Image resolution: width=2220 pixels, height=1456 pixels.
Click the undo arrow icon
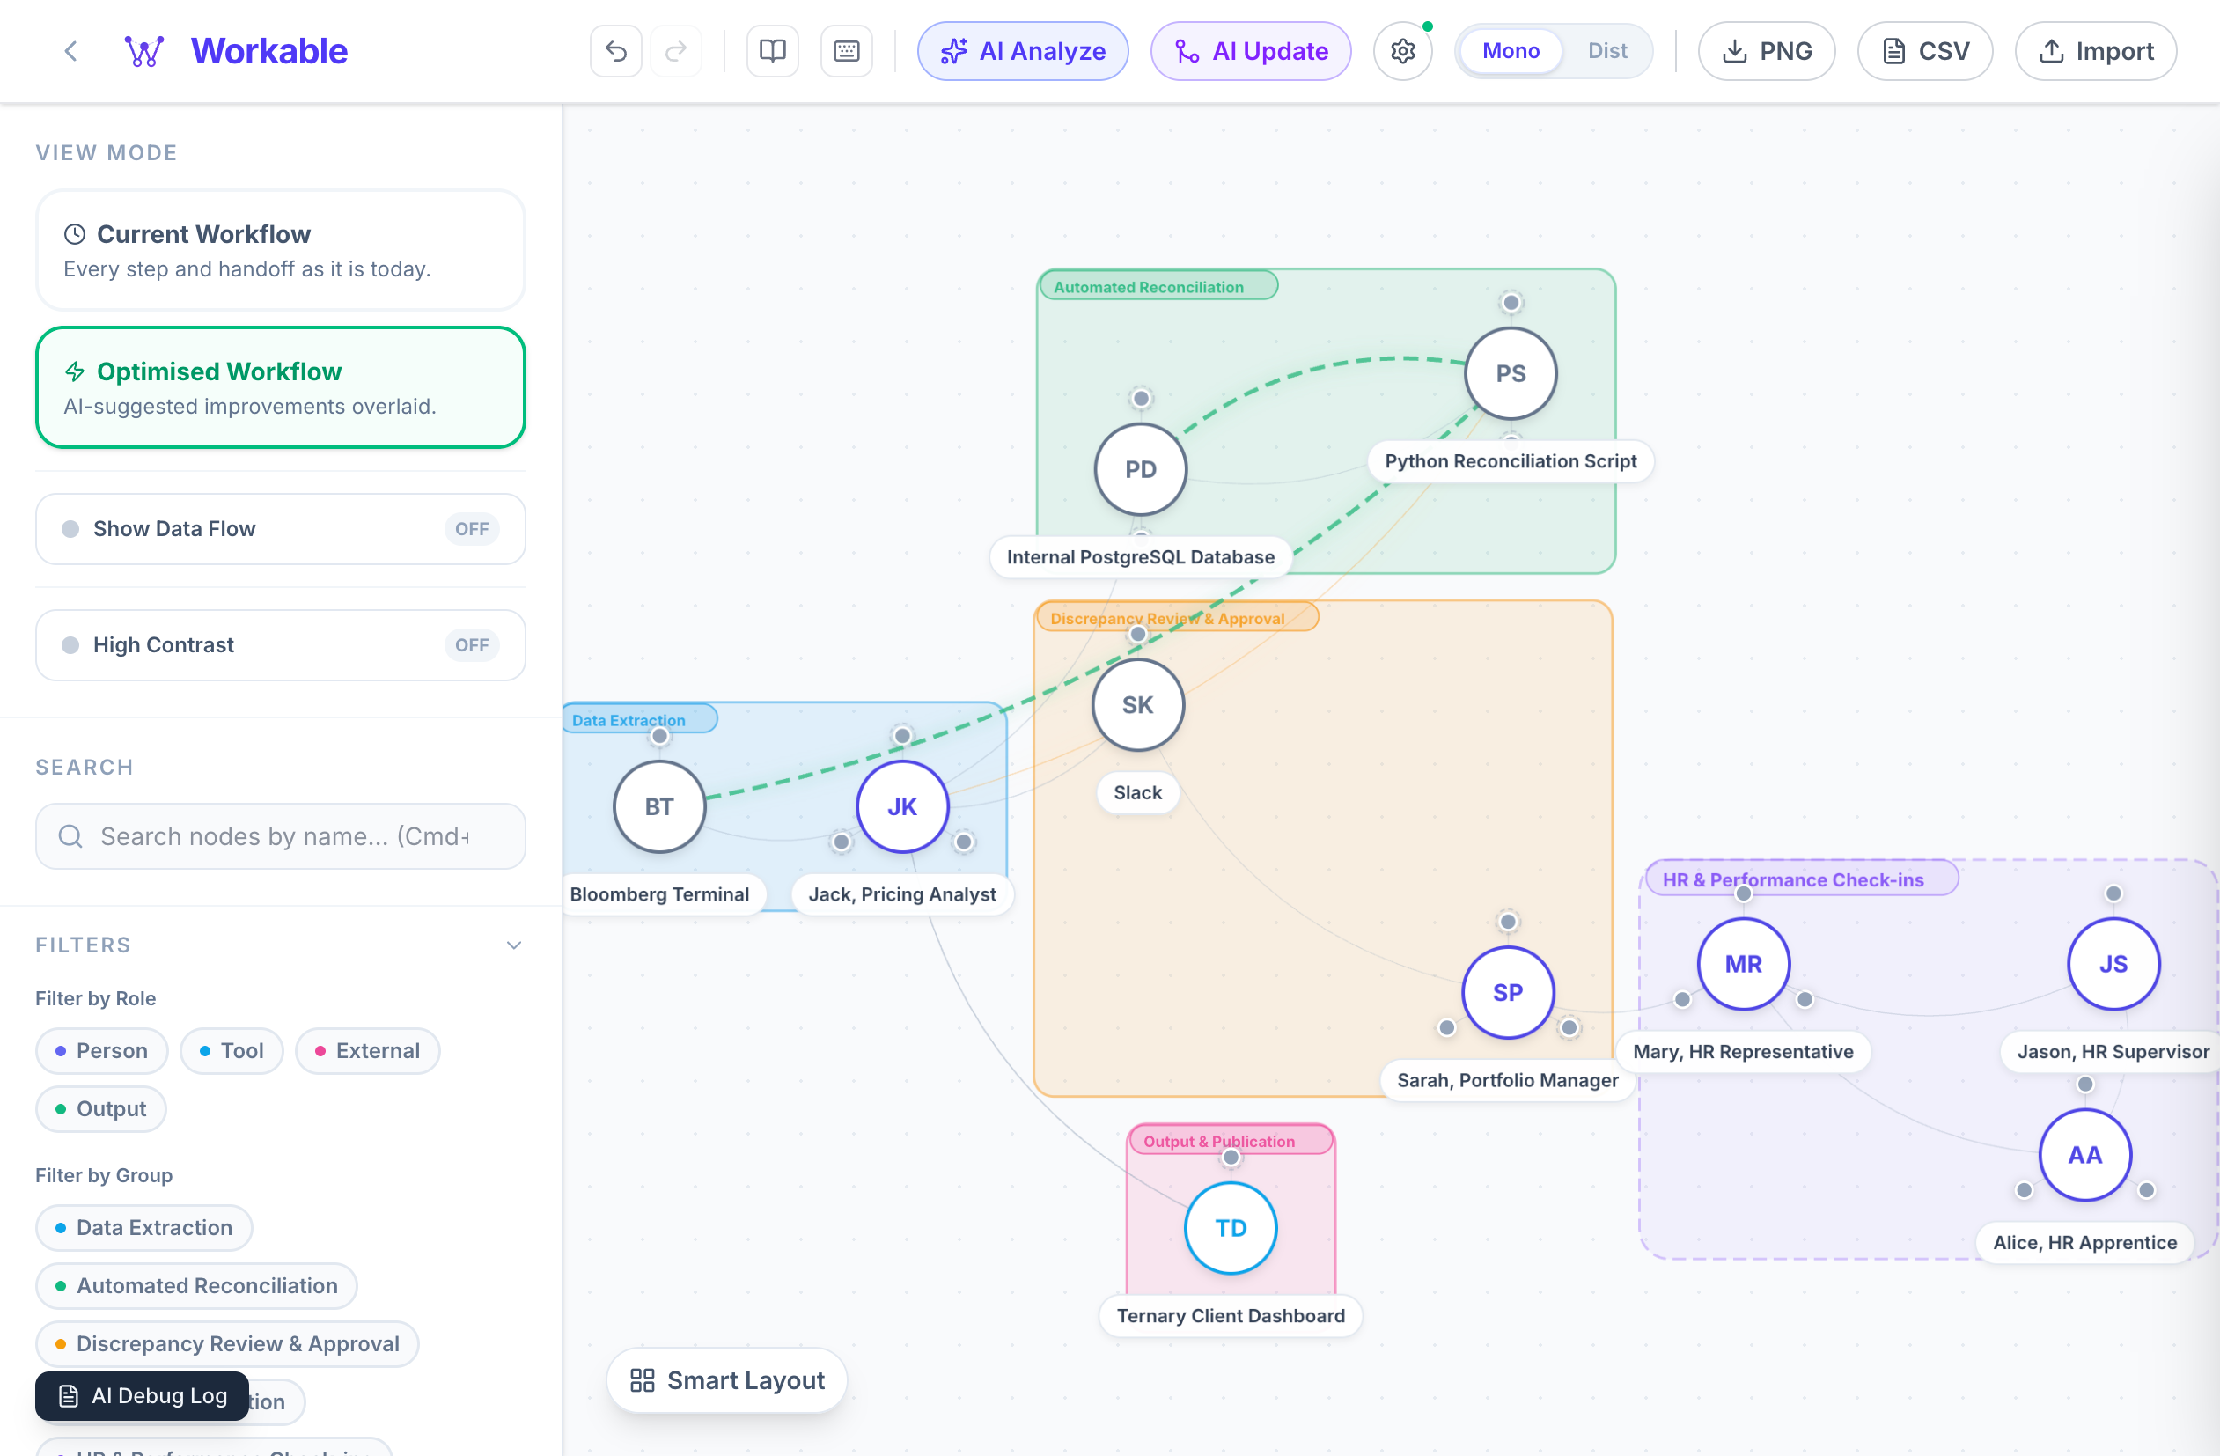pos(615,50)
